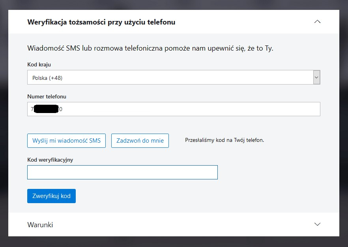This screenshot has height=247, width=348.
Task: Place cursor after the final 0 digit
Action: [63, 109]
